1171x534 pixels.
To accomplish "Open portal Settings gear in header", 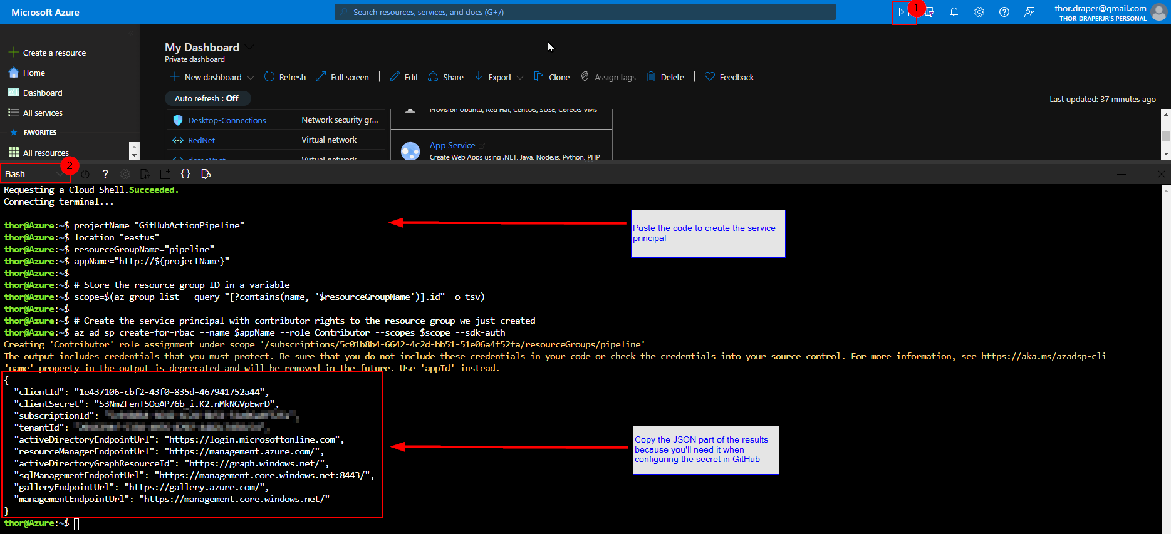I will 979,12.
